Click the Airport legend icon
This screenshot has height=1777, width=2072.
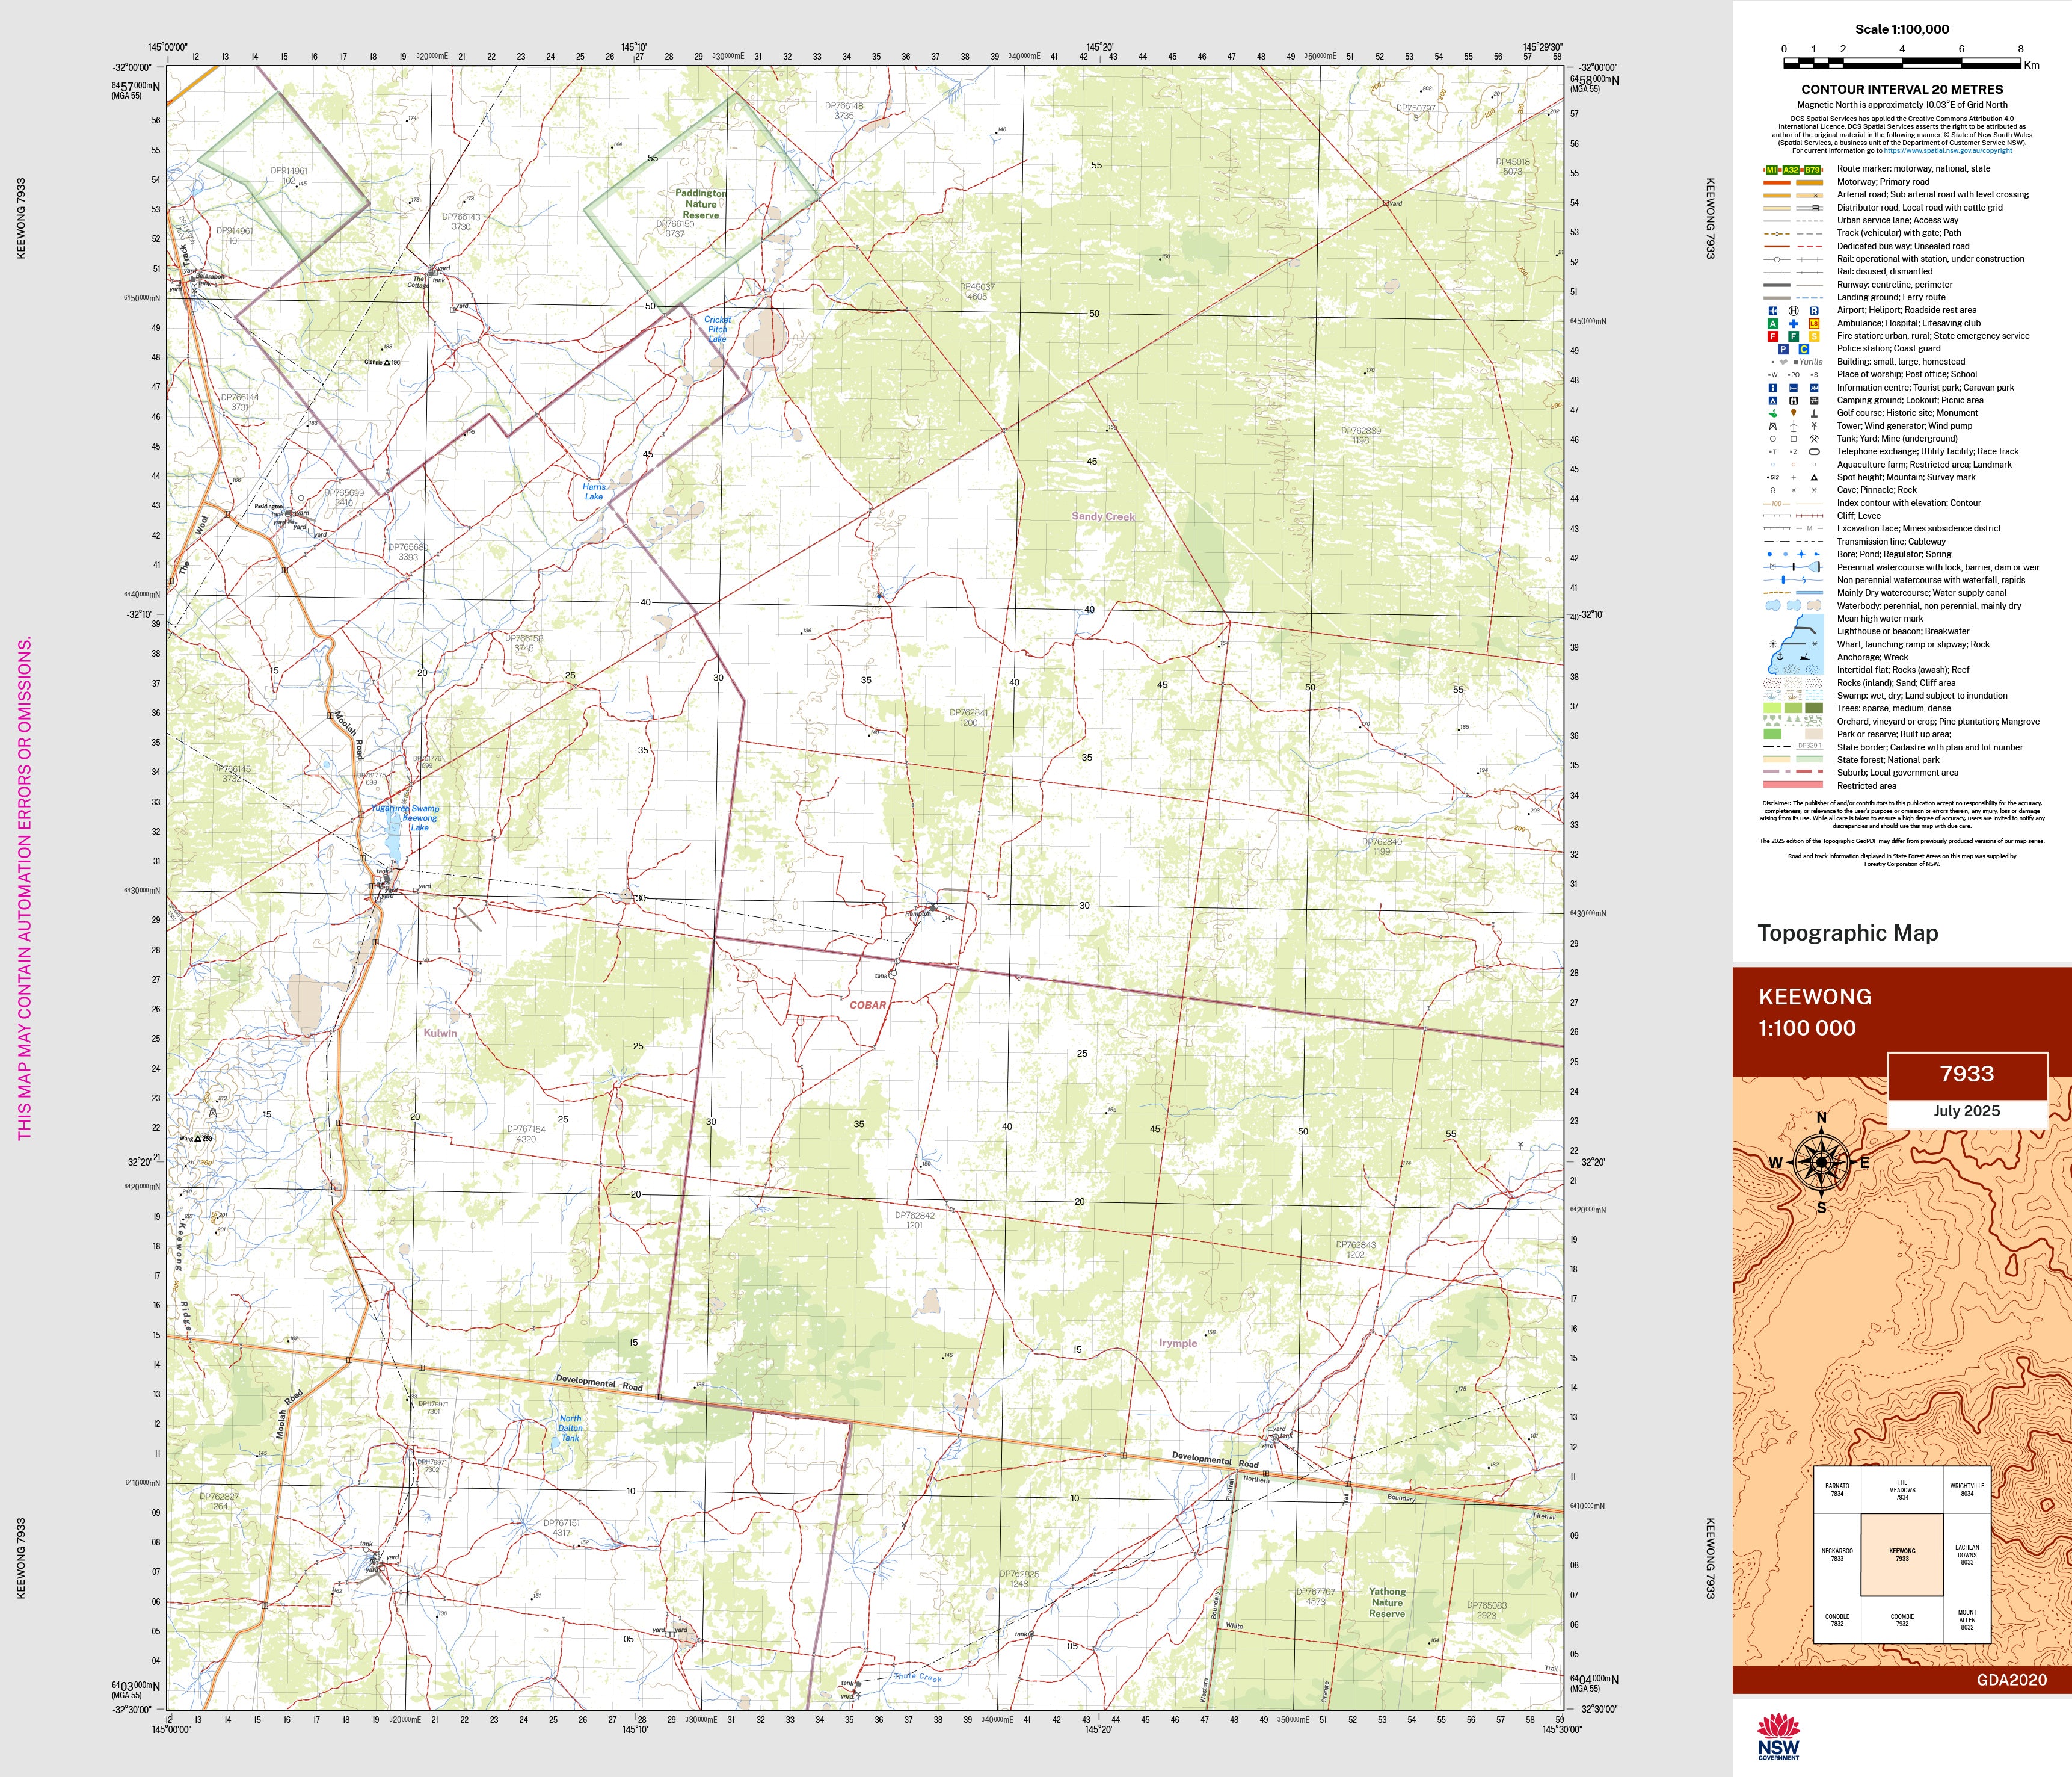(1773, 311)
